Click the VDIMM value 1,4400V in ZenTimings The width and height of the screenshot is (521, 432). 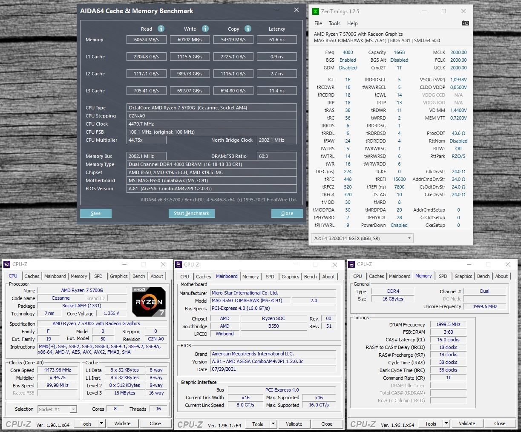click(x=458, y=110)
